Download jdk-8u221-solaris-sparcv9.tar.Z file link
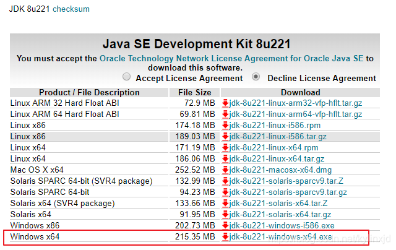396x250 pixels. (286, 181)
